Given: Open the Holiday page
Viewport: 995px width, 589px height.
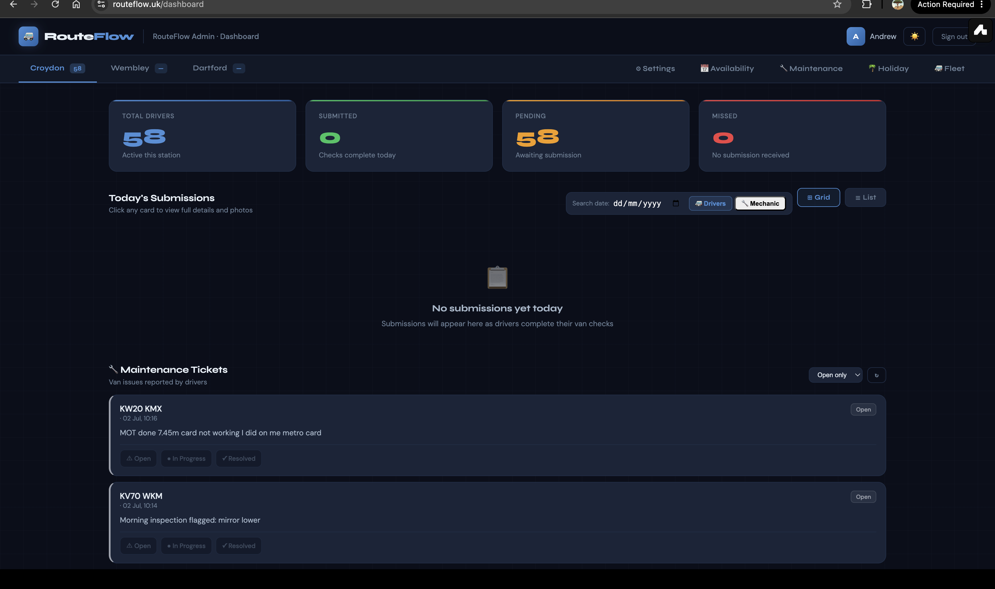Looking at the screenshot, I should (x=889, y=69).
